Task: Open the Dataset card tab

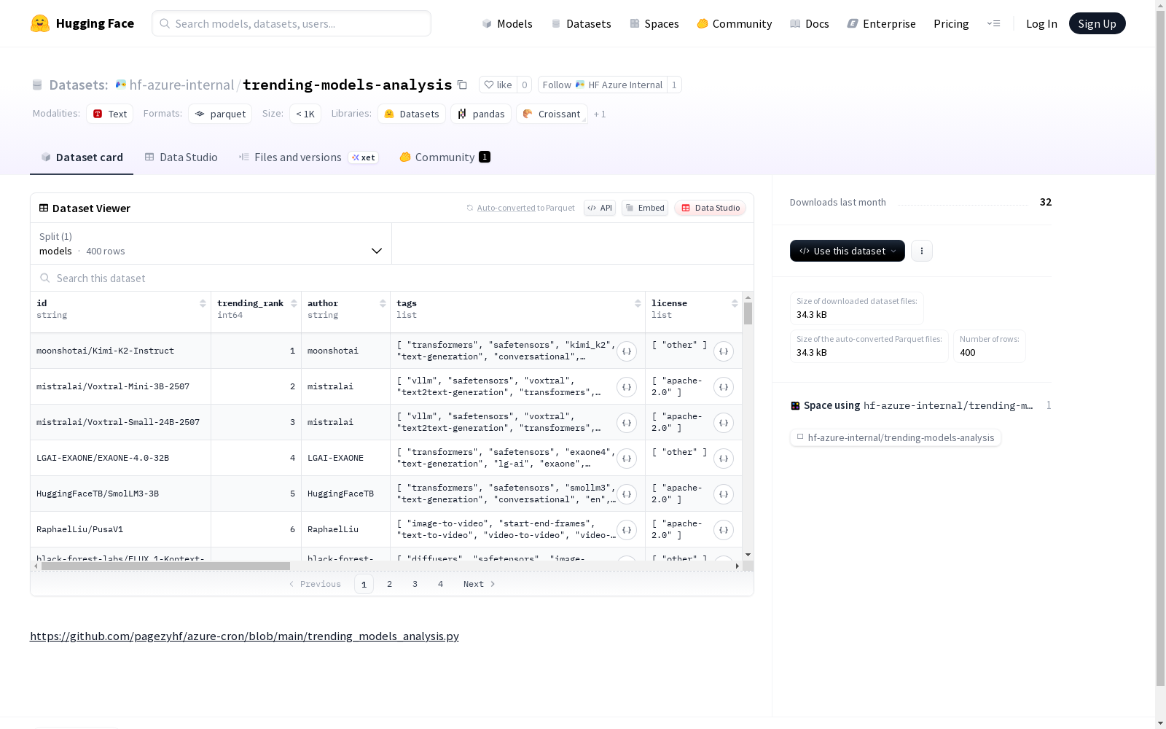Action: tap(82, 157)
